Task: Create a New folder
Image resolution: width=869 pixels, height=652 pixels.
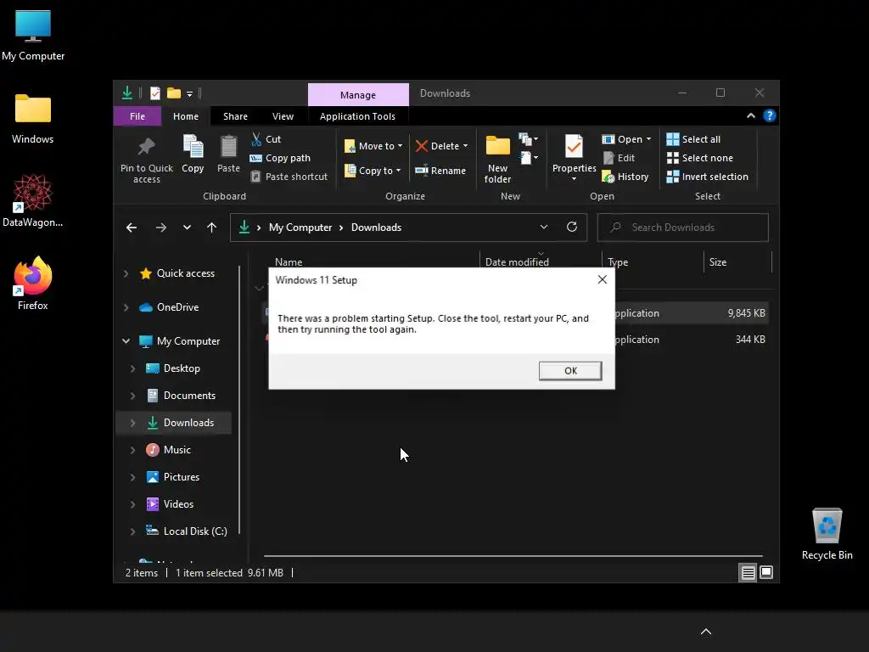Action: pos(497,159)
